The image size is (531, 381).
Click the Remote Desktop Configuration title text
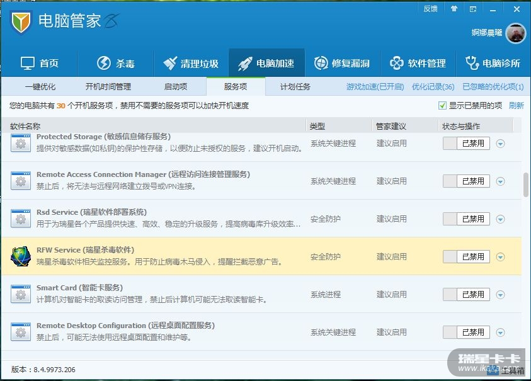[125, 326]
